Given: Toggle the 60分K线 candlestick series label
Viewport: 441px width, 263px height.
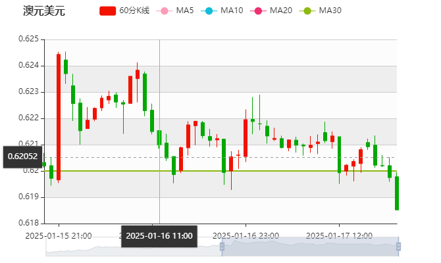Looking at the screenshot, I should (x=134, y=11).
